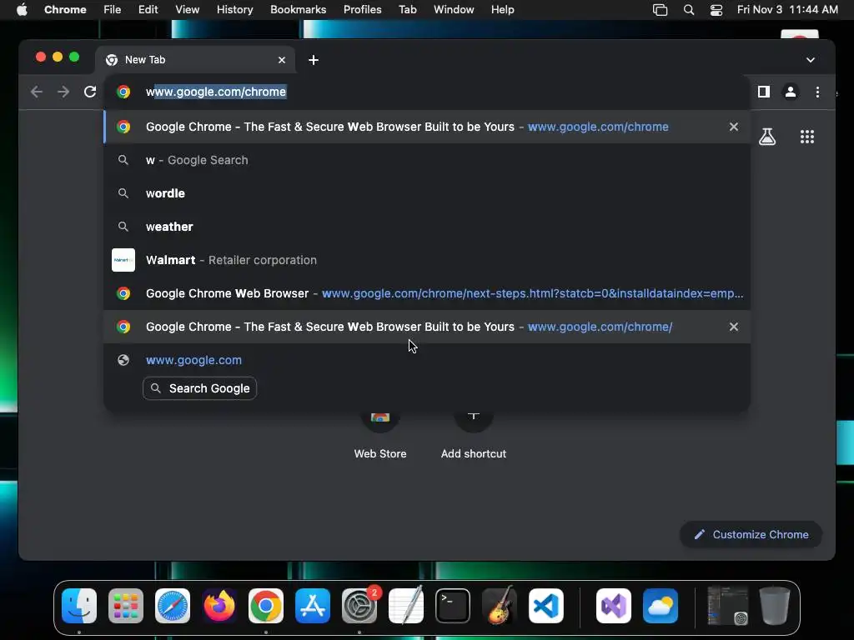Screen dimensions: 854x640
Task: Open the Weather app from the Dock
Action: [x=661, y=606]
